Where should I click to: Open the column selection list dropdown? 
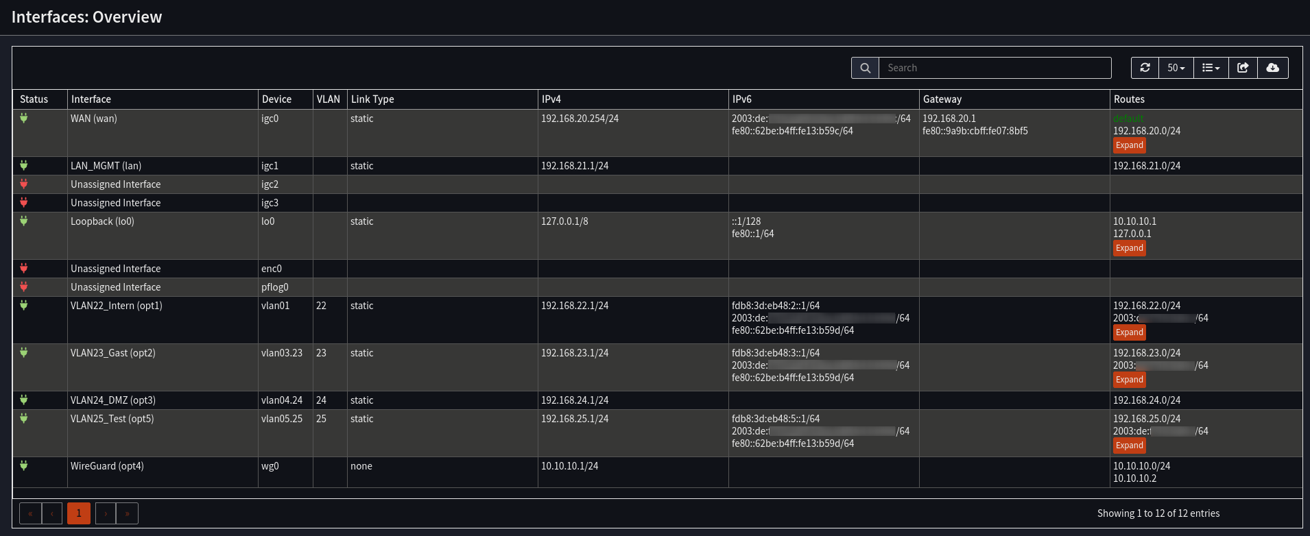[1211, 68]
